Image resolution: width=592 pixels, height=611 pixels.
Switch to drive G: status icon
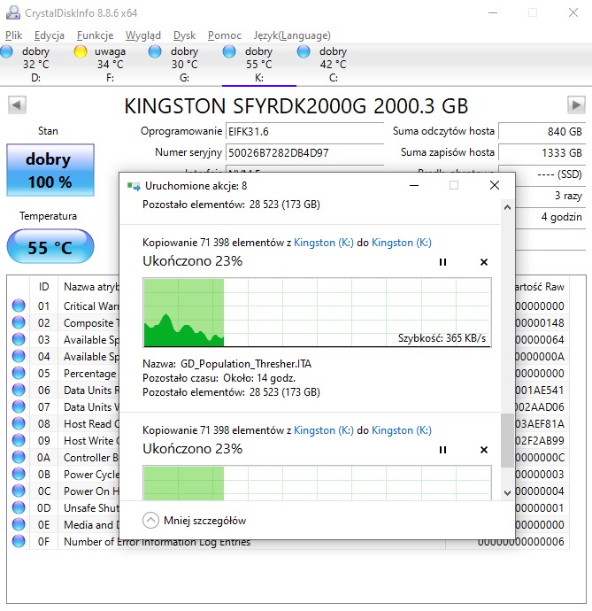pyautogui.click(x=155, y=52)
